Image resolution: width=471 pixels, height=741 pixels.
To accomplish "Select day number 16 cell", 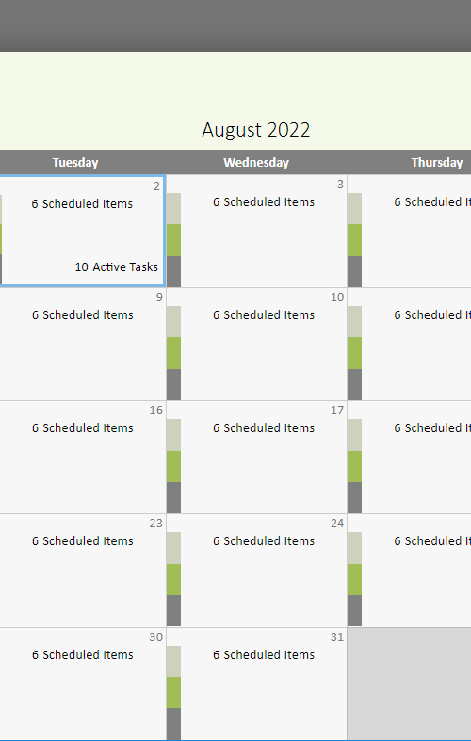I will click(82, 457).
